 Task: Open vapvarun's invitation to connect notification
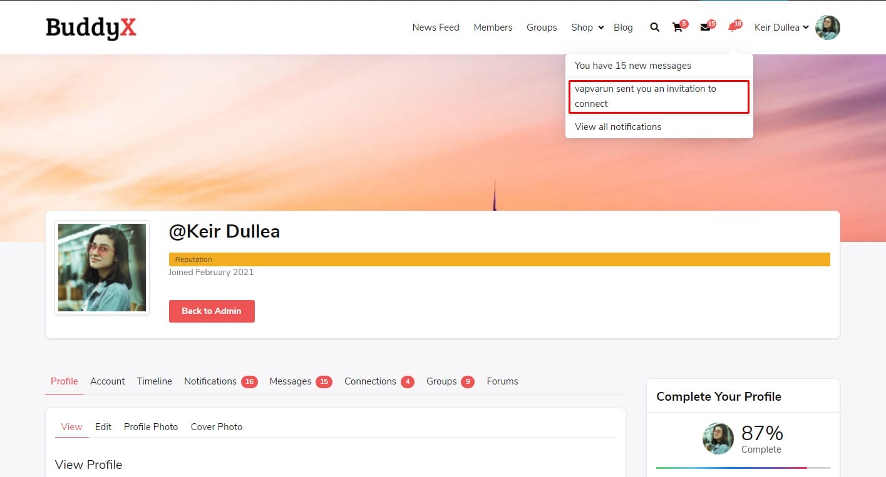(x=645, y=96)
